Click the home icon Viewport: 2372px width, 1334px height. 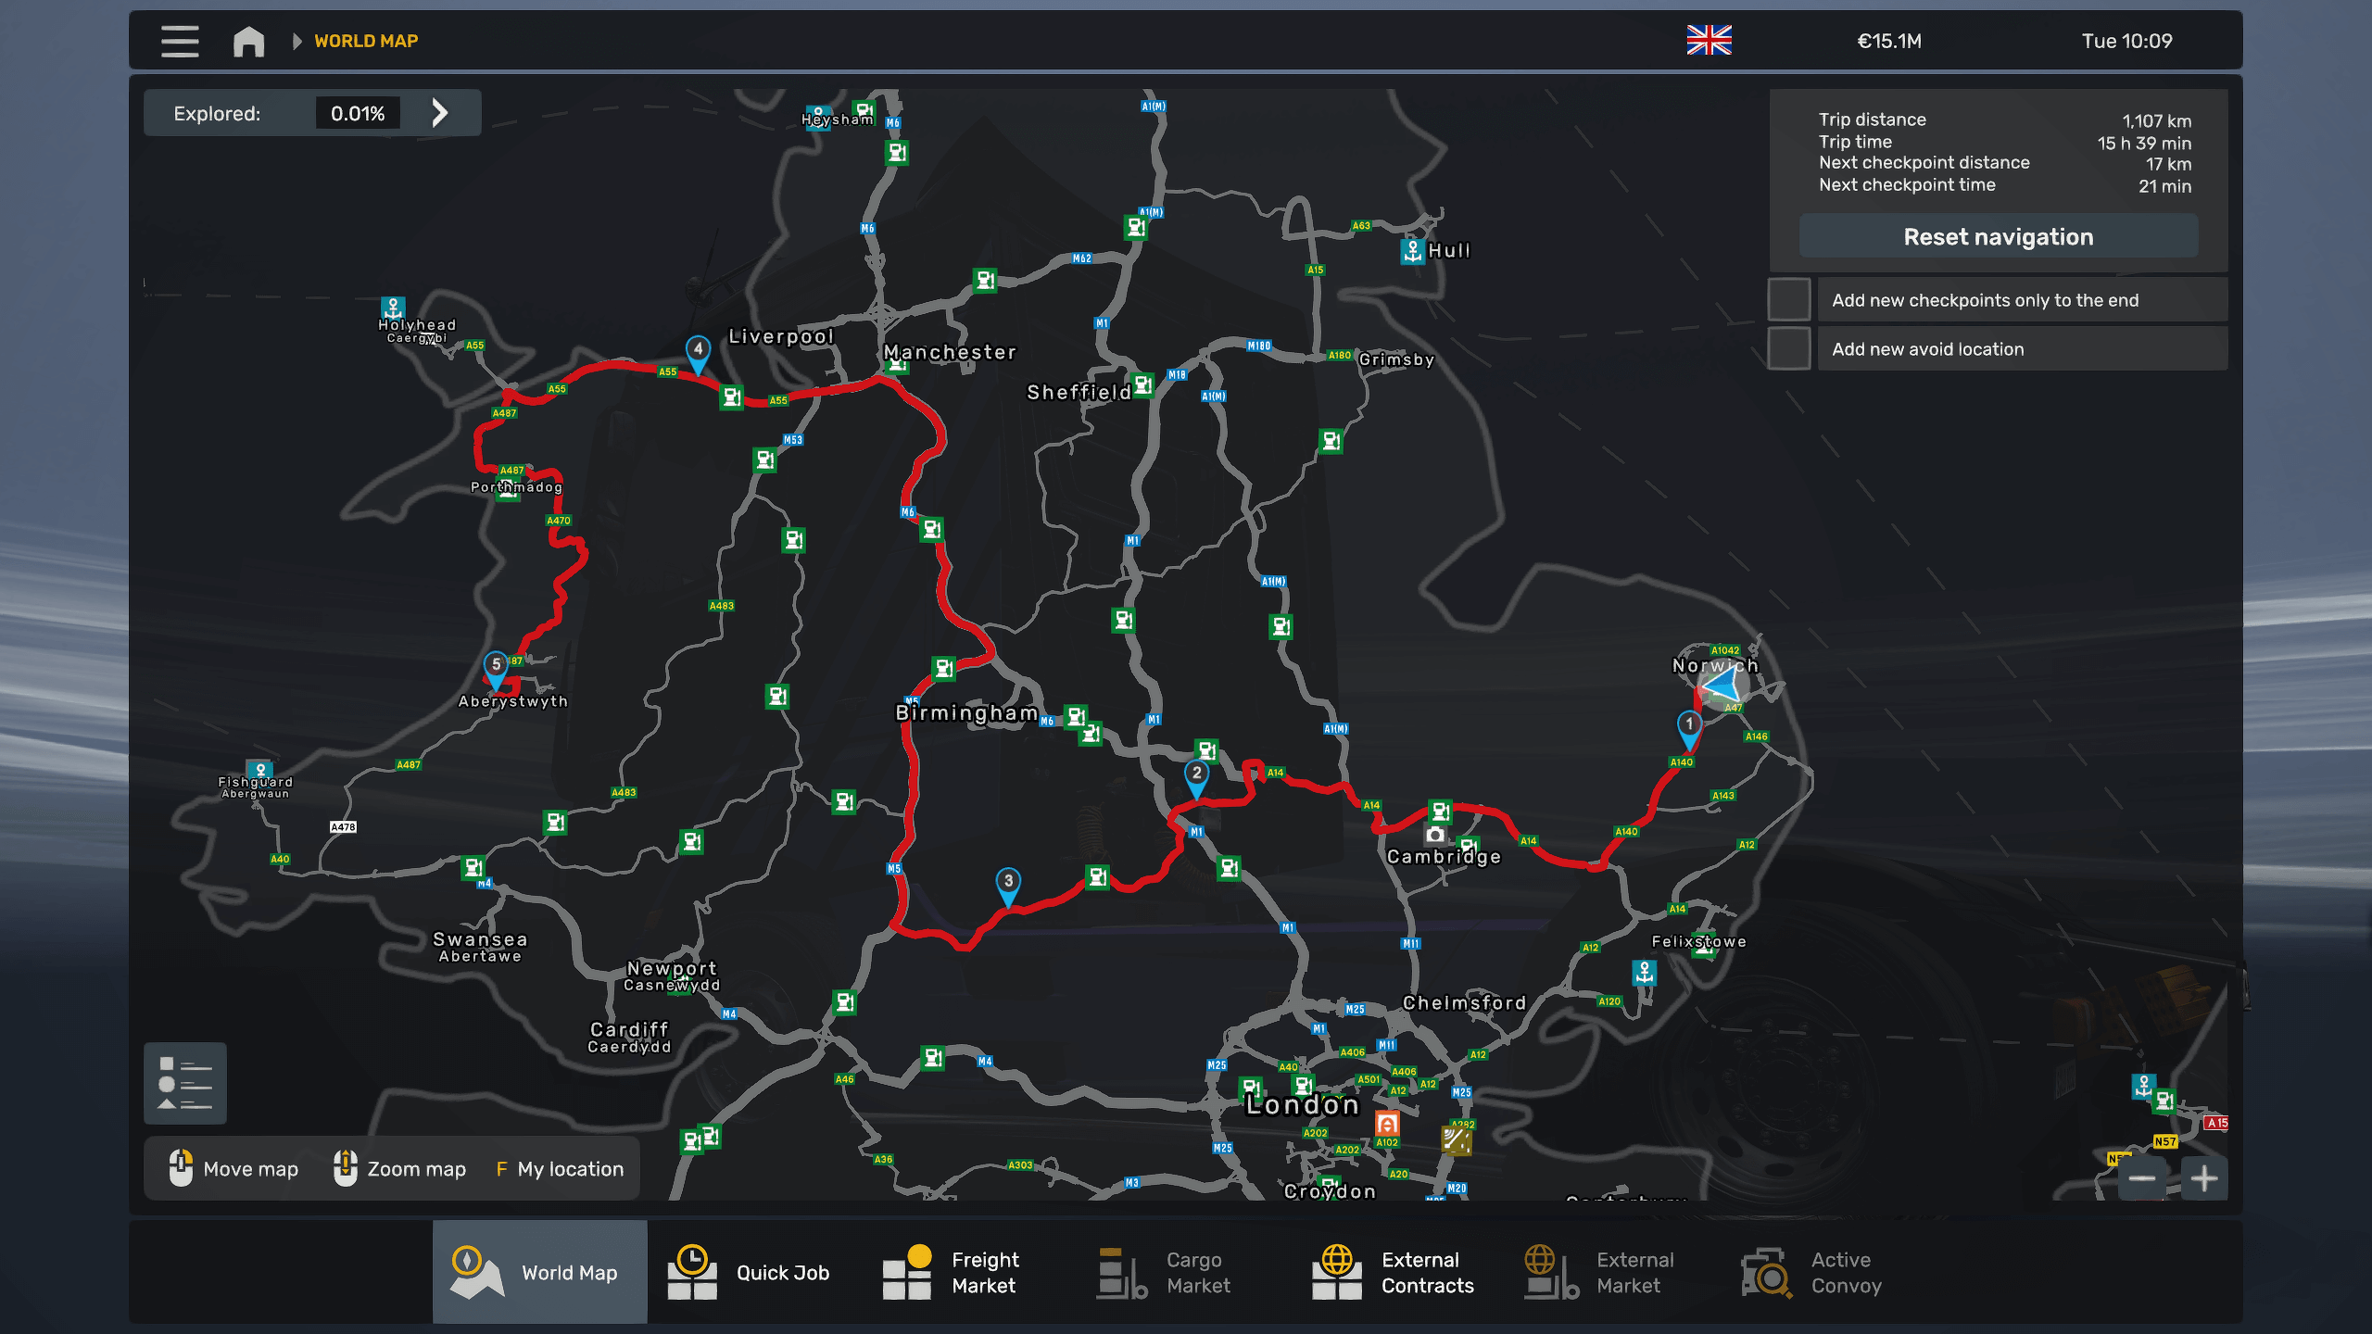248,41
